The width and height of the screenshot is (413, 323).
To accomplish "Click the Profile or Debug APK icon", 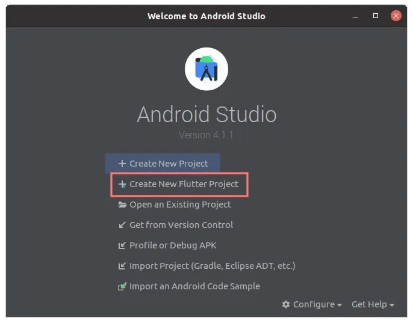I will (x=122, y=245).
